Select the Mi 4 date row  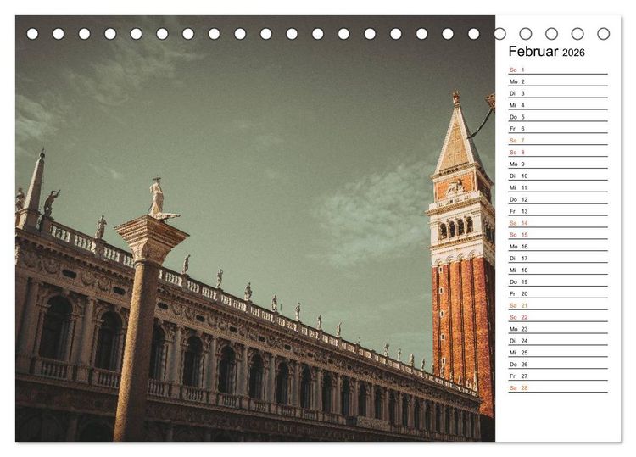coord(558,105)
